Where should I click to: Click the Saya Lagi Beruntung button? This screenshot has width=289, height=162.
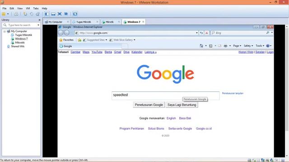(x=182, y=105)
